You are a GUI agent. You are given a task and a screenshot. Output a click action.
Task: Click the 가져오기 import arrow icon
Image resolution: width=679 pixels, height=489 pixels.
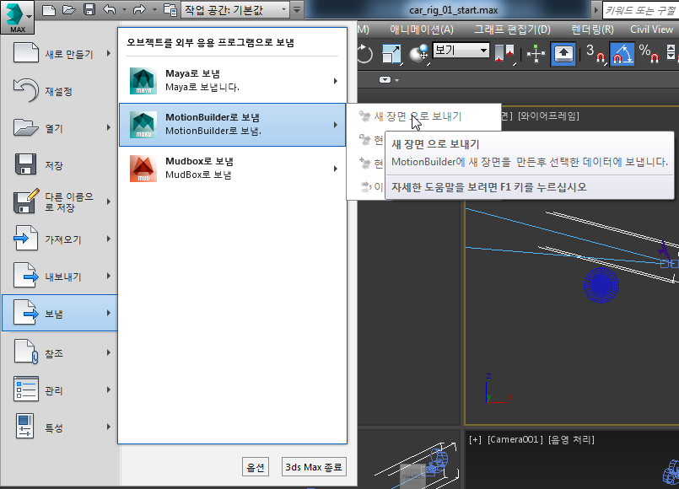(25, 238)
